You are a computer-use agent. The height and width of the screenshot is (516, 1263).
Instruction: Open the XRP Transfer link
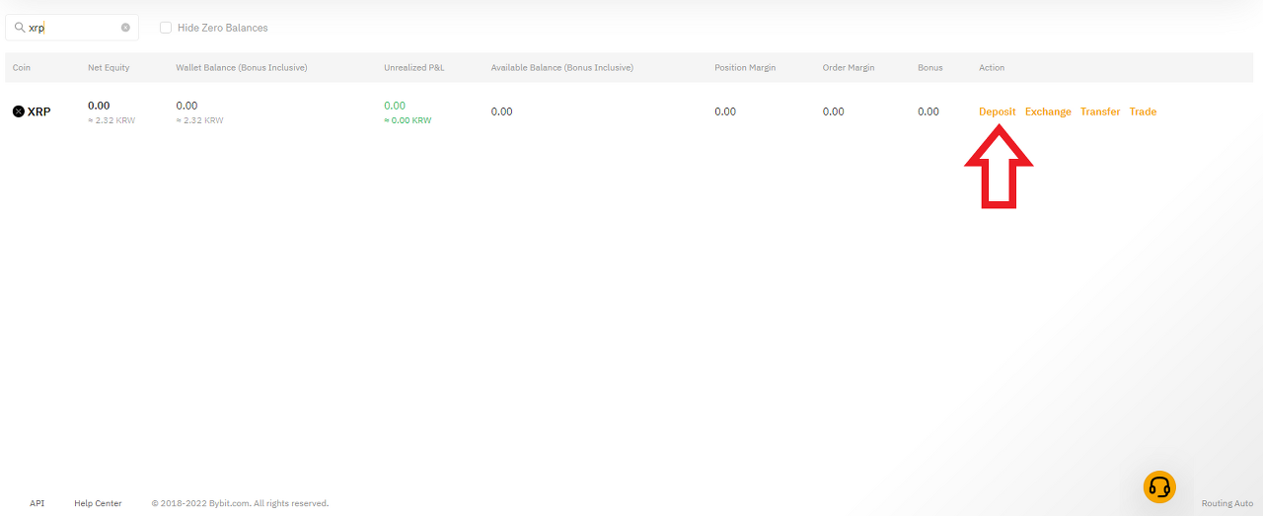tap(1100, 111)
